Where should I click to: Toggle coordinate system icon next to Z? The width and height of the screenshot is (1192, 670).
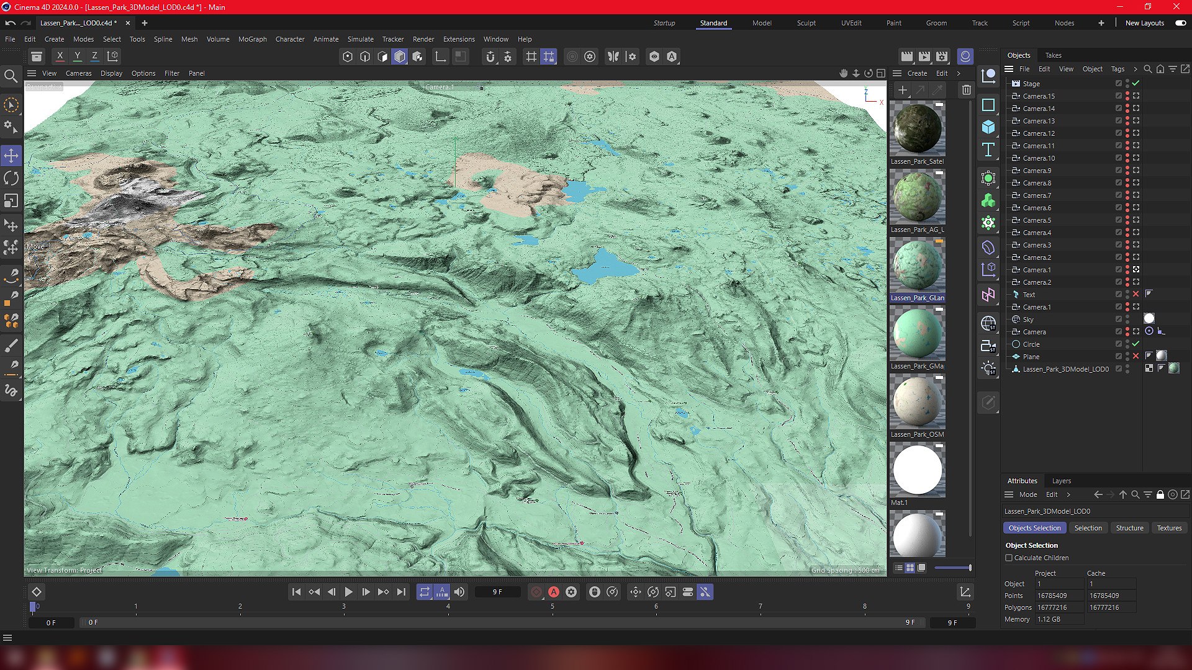pos(112,56)
